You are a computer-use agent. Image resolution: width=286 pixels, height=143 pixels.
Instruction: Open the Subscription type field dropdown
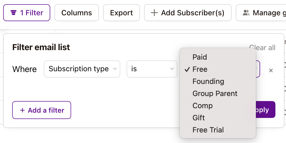[x=82, y=69]
